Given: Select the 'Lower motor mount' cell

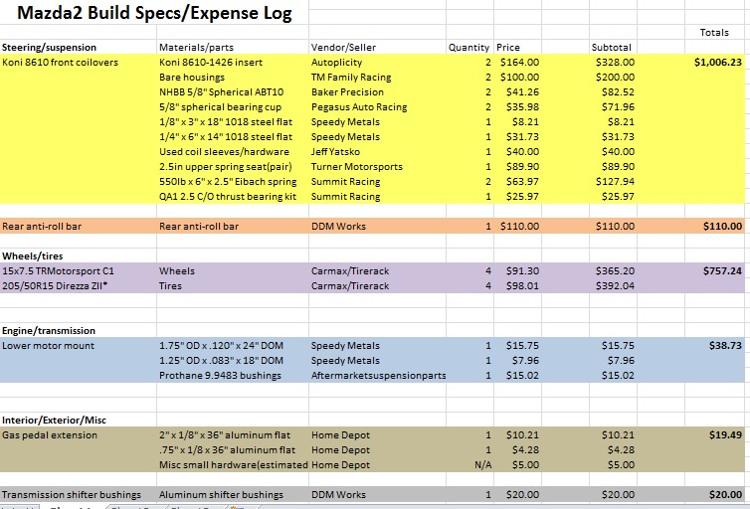Looking at the screenshot, I should click(x=78, y=346).
